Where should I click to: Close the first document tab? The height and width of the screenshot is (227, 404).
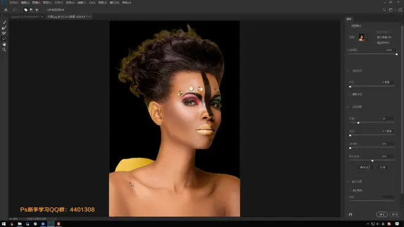point(42,17)
